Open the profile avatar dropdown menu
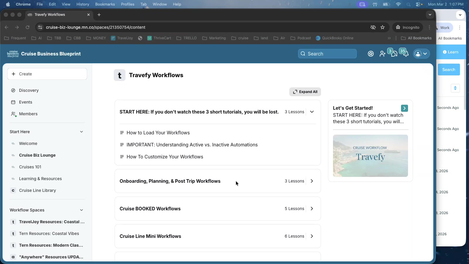Viewport: 469px width, 264px height. 421,54
